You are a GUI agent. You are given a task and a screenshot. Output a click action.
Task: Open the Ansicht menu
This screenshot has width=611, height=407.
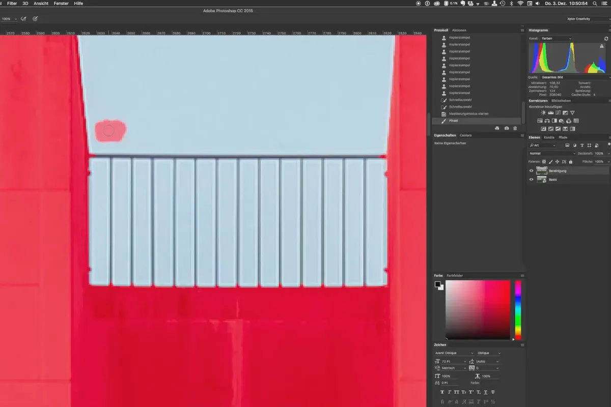(41, 3)
